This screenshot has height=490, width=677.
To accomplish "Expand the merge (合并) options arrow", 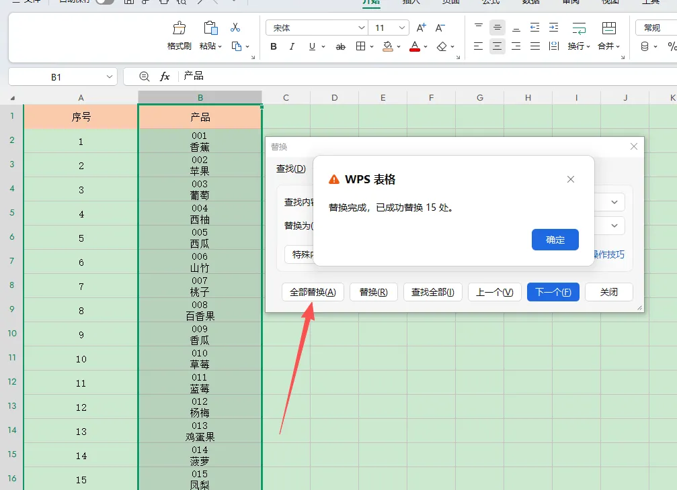I will point(618,46).
